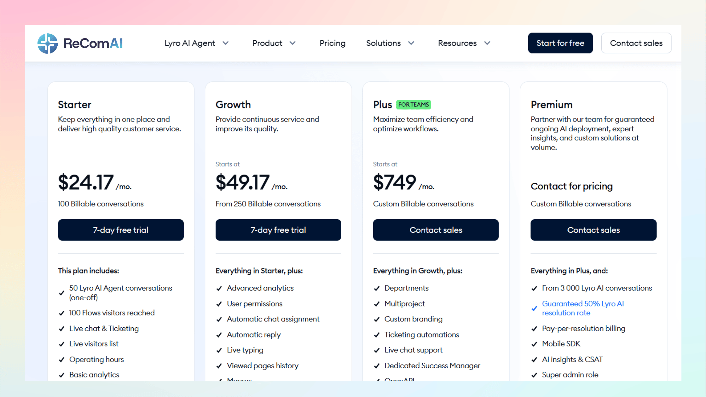This screenshot has height=397, width=706.
Task: Click checkmark beside From 3 000 Lyro AI conversations
Action: (x=535, y=288)
